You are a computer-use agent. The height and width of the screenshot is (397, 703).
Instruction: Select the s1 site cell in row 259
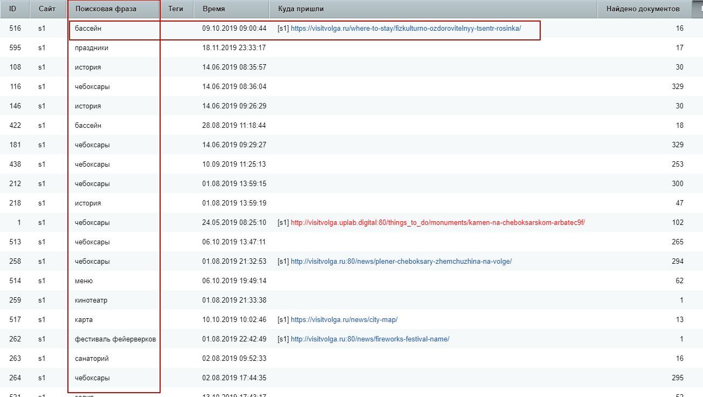(x=42, y=300)
